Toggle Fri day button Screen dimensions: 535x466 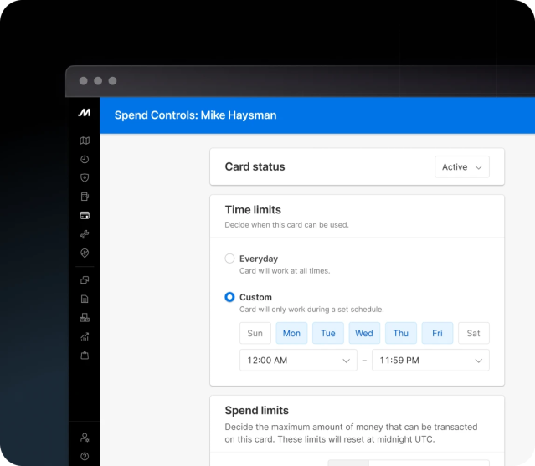click(x=437, y=333)
